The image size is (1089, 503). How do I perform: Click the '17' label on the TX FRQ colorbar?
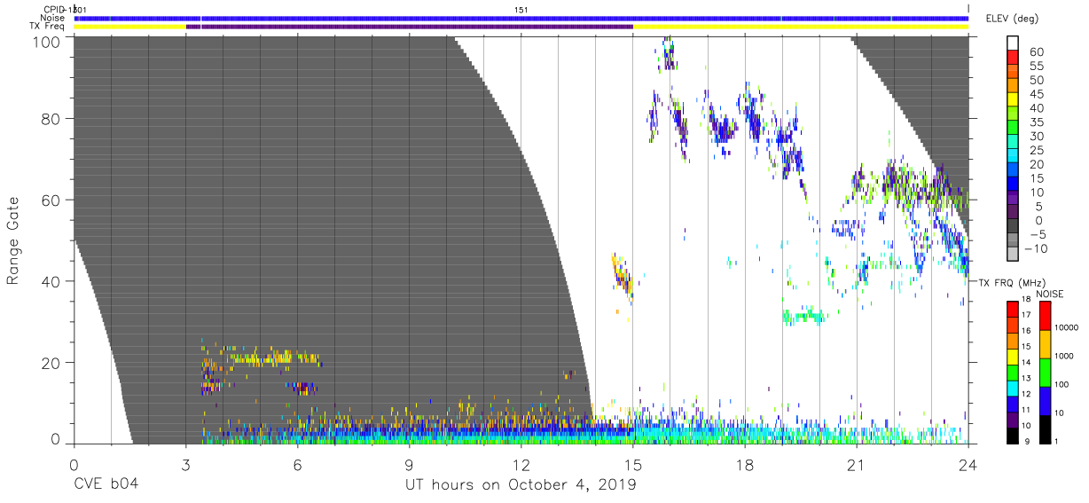click(1025, 315)
